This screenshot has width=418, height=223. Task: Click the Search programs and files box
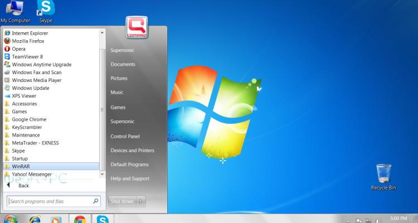[54, 201]
